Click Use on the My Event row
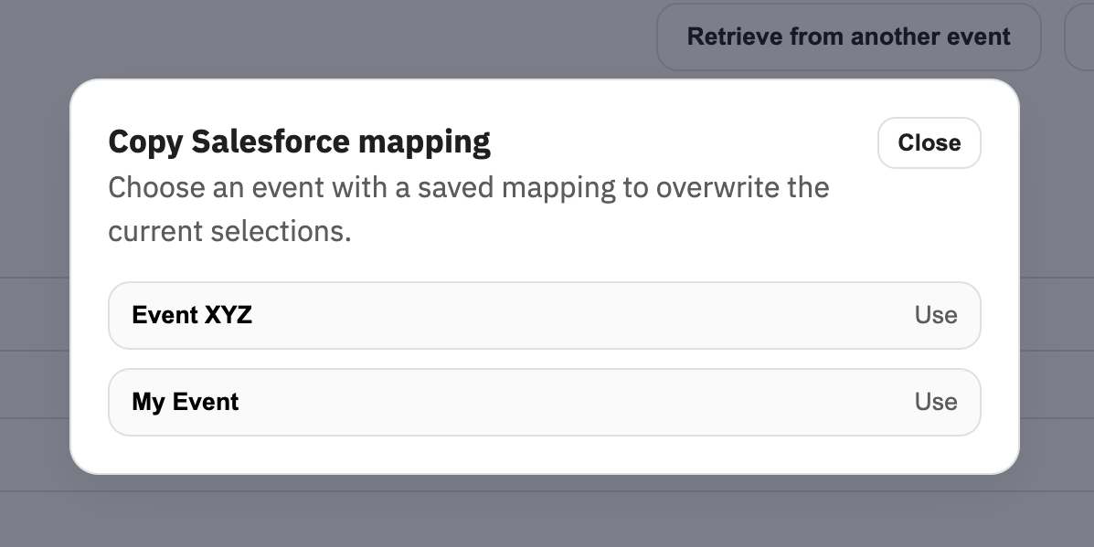Viewport: 1094px width, 547px height. (935, 402)
